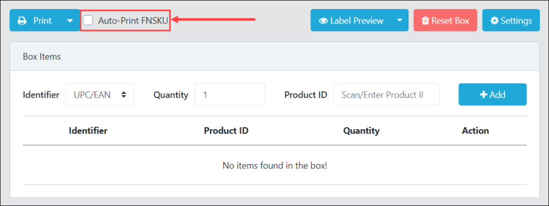Screen dimensions: 549x206
Task: Click the Product ID column header
Action: 226,131
